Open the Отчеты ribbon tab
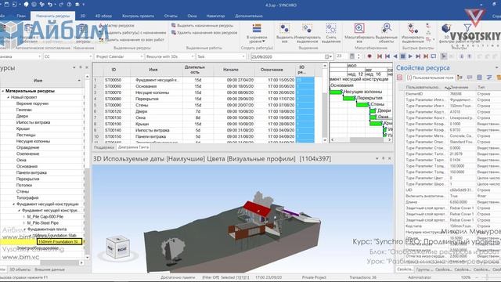The height and width of the screenshot is (282, 501). pos(171,16)
